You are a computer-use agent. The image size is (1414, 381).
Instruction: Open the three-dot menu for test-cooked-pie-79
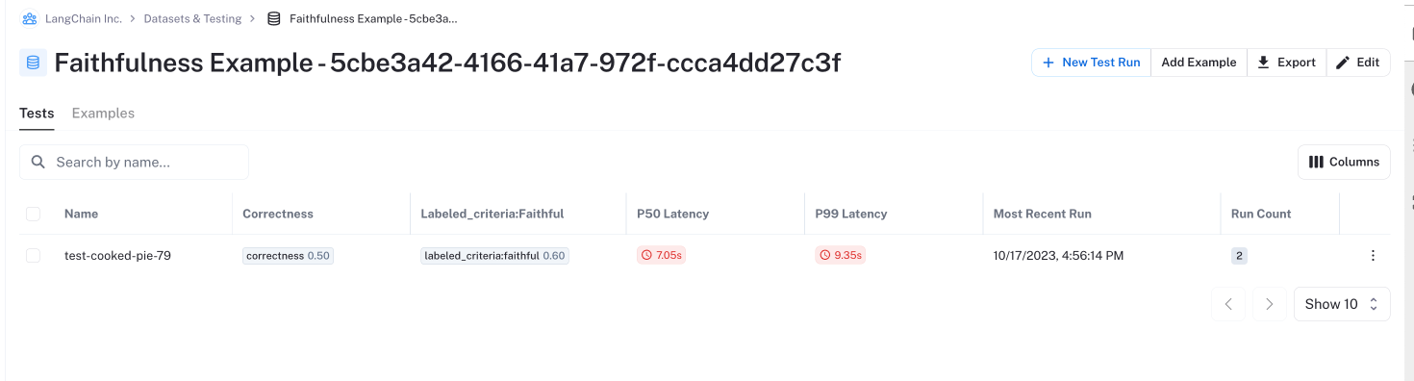point(1373,256)
